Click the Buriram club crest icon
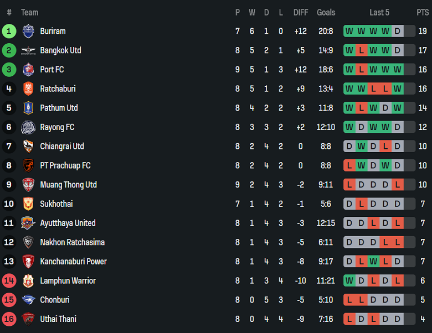The image size is (432, 333). point(28,32)
